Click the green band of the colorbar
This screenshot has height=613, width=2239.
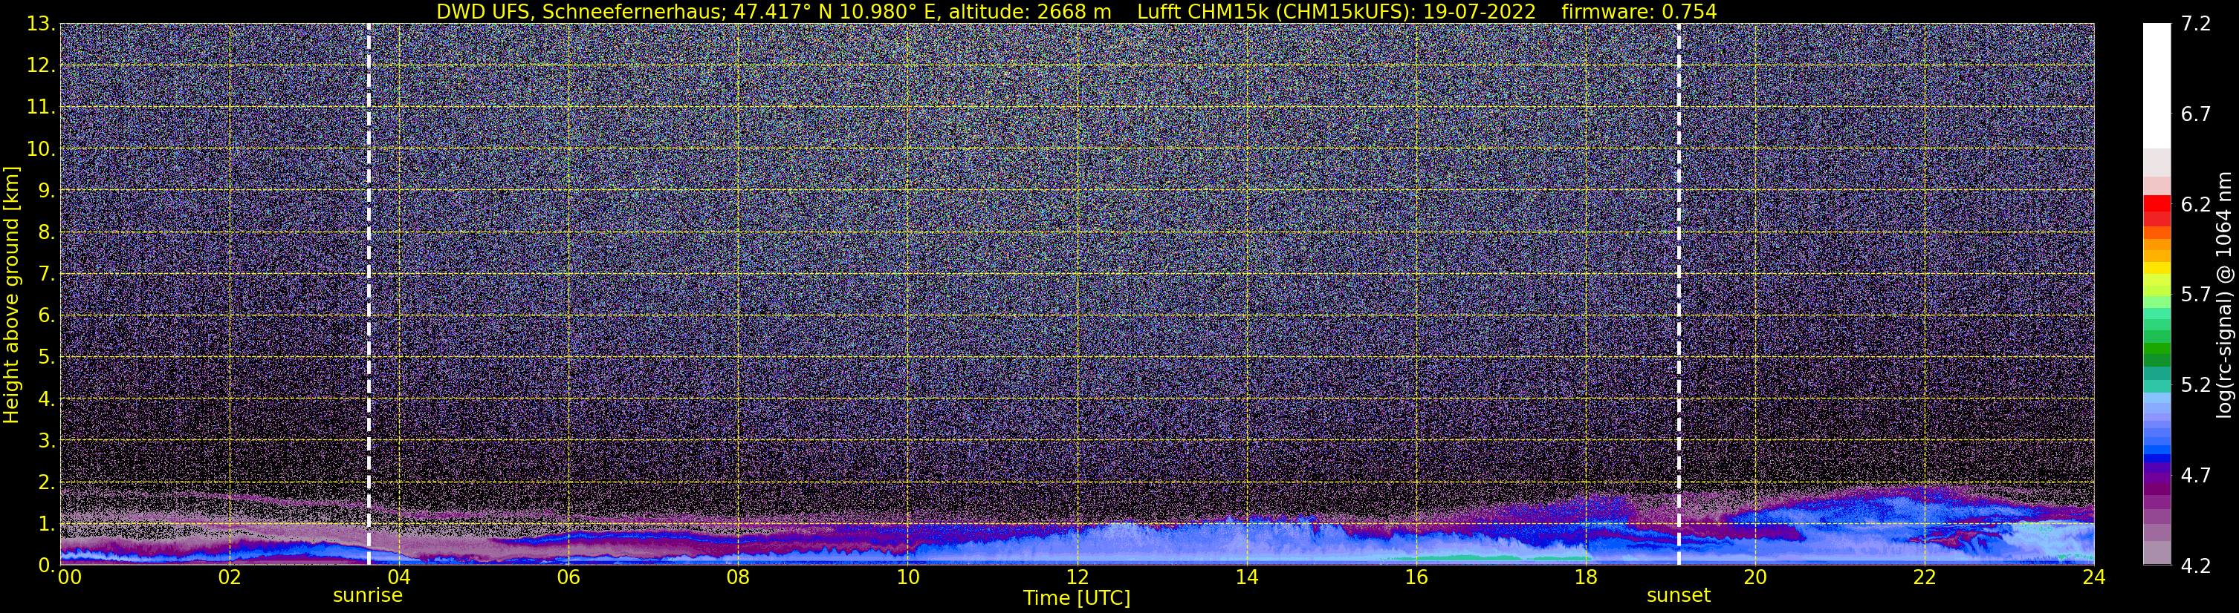pos(2157,347)
